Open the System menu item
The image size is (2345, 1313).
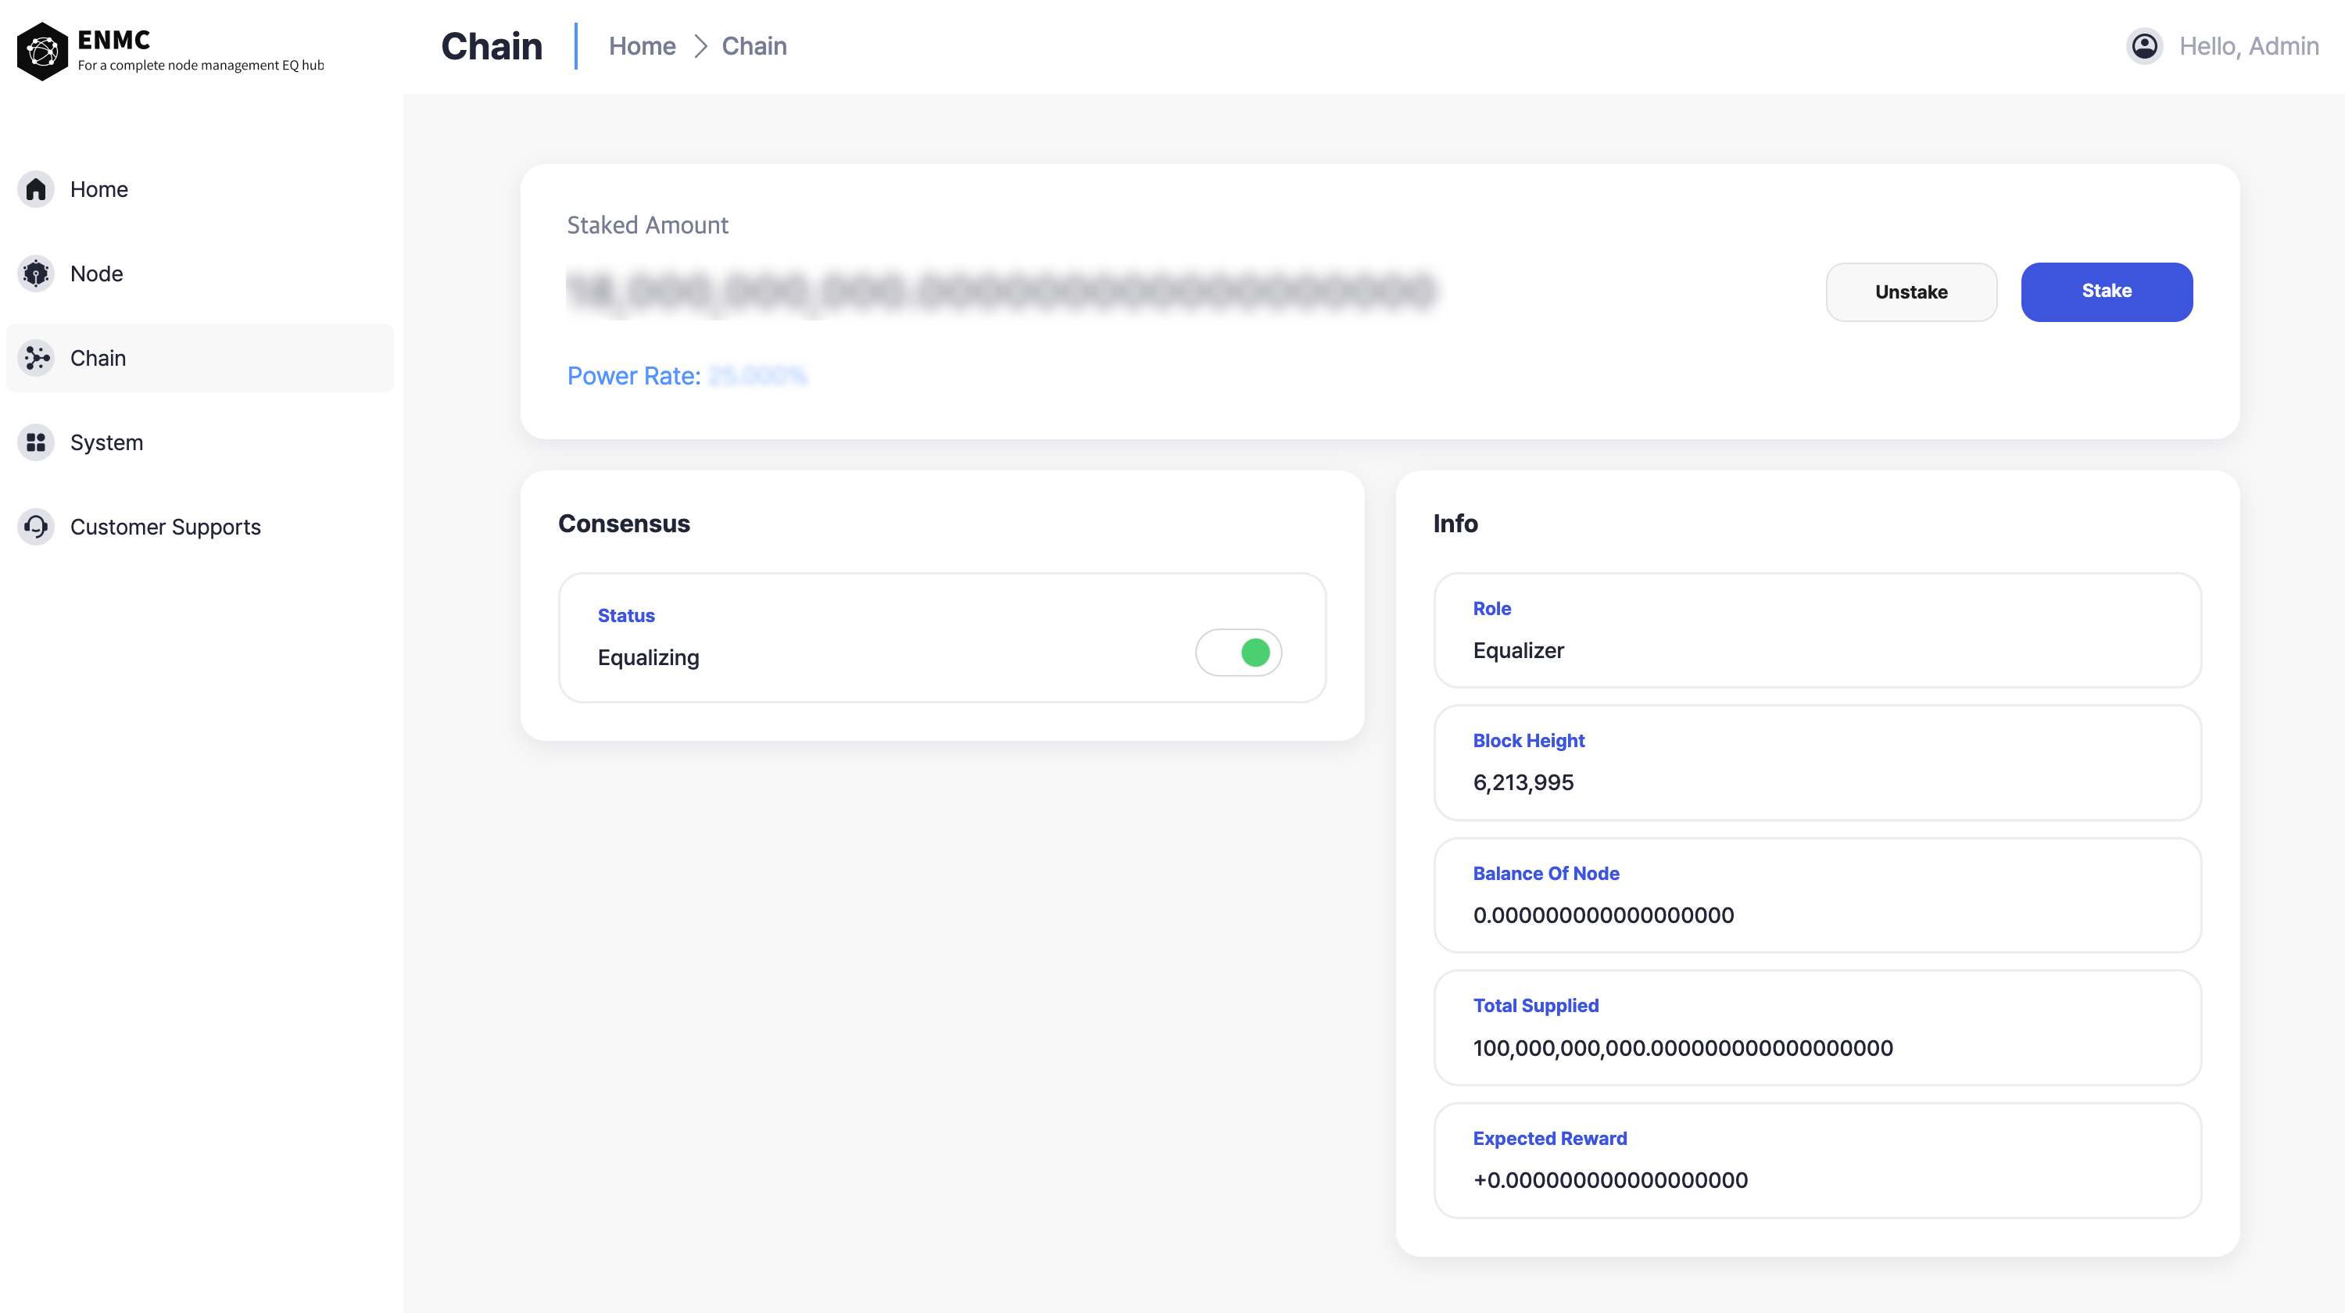(106, 442)
